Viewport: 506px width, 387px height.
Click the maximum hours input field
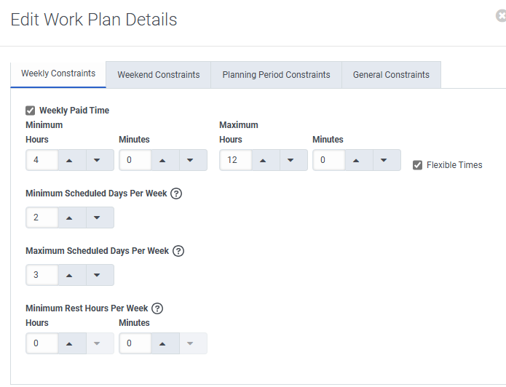(234, 160)
